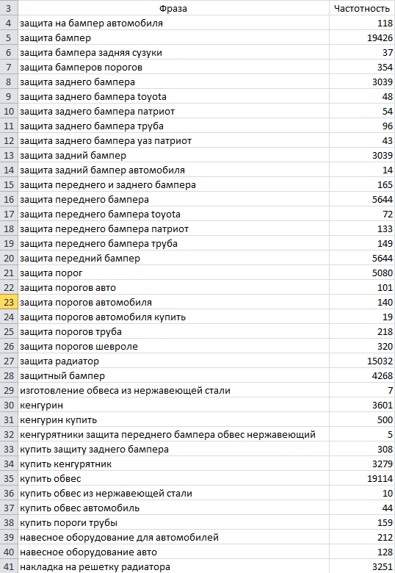The width and height of the screenshot is (395, 573).
Task: Select row header 23
Action: (x=9, y=302)
